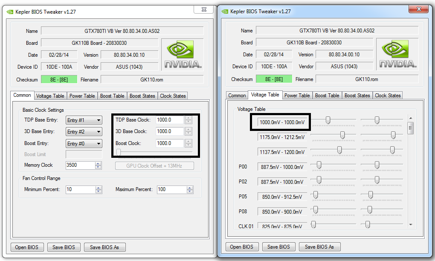Click the 1175.0mV - 1212.5mV voltage value
This screenshot has height=261, width=435.
coord(282,137)
